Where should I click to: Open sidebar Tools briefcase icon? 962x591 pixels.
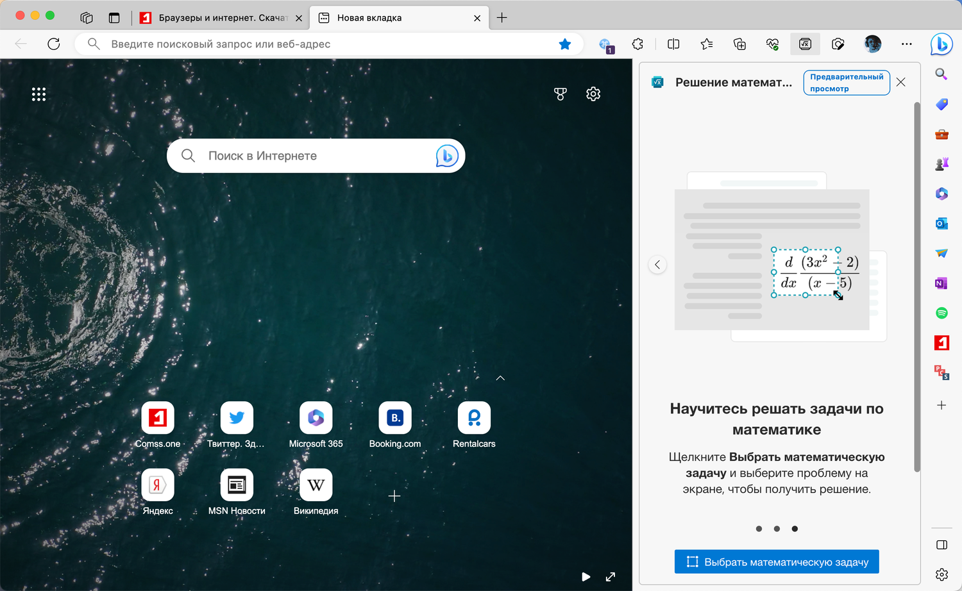pyautogui.click(x=941, y=134)
